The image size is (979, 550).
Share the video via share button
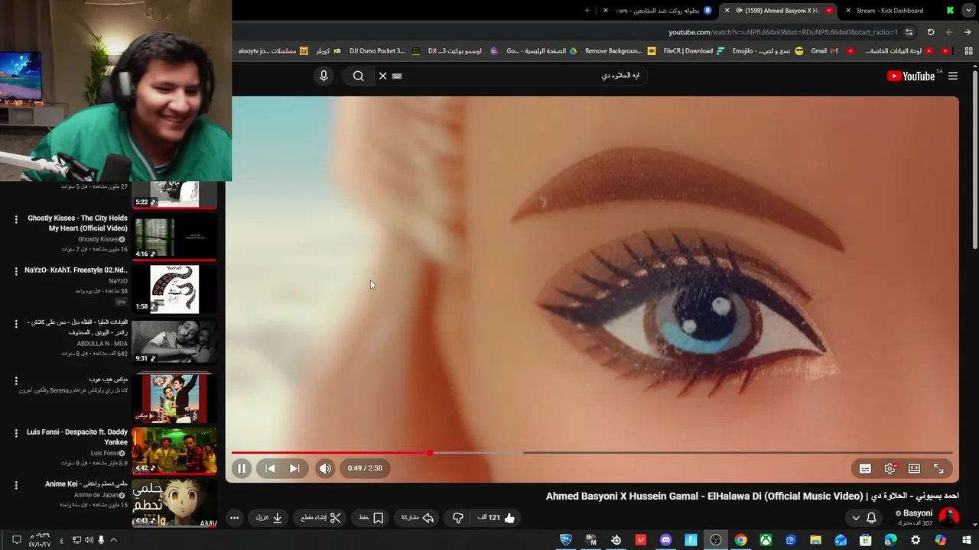pos(418,518)
